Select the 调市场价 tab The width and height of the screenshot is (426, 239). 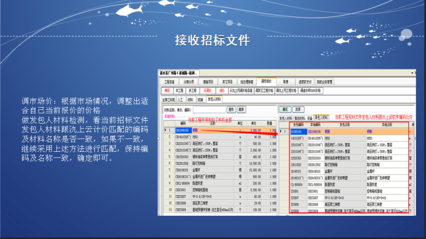(x=266, y=81)
